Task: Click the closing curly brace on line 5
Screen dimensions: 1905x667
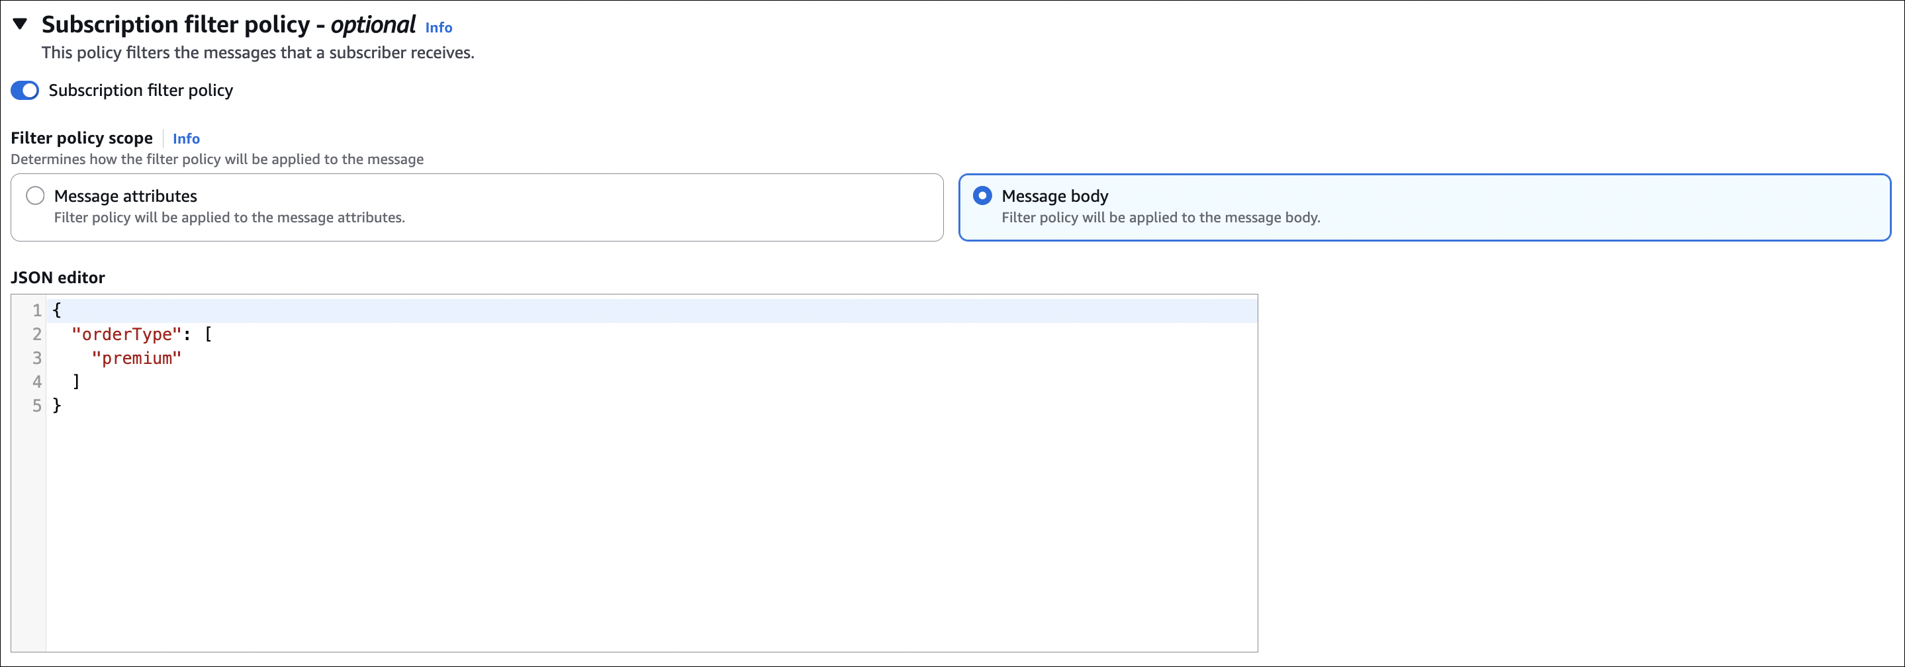Action: pyautogui.click(x=57, y=405)
